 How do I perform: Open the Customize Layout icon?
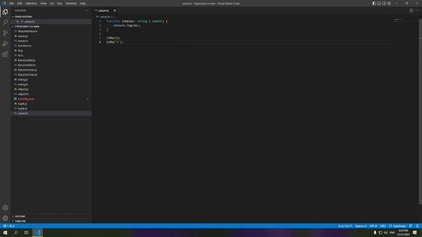click(x=388, y=3)
